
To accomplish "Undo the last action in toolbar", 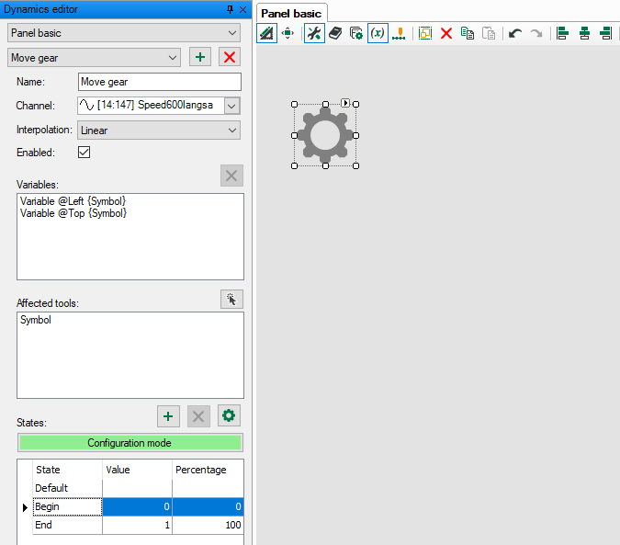I will point(514,33).
